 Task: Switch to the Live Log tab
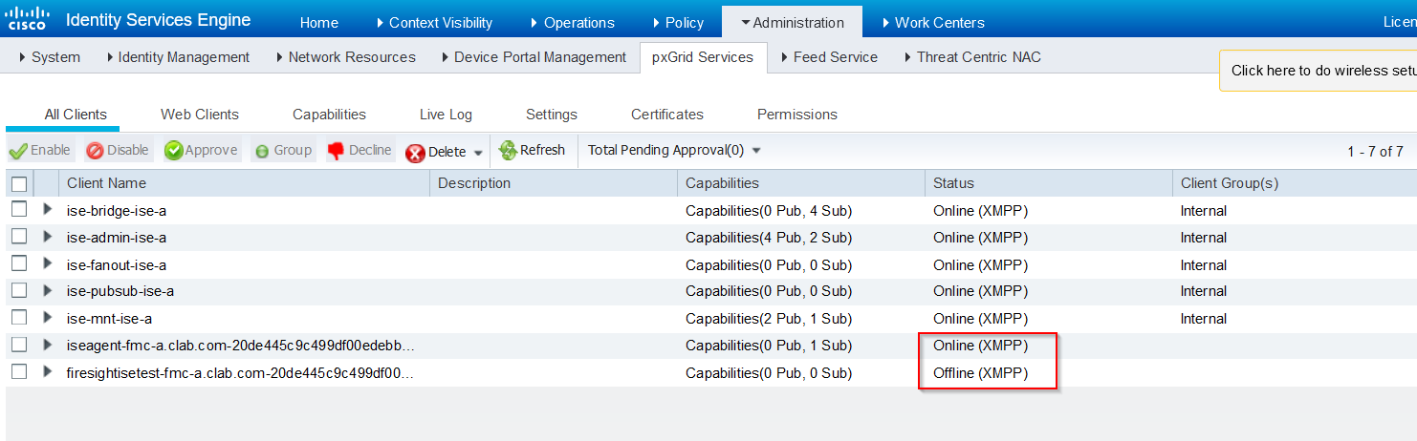point(446,115)
